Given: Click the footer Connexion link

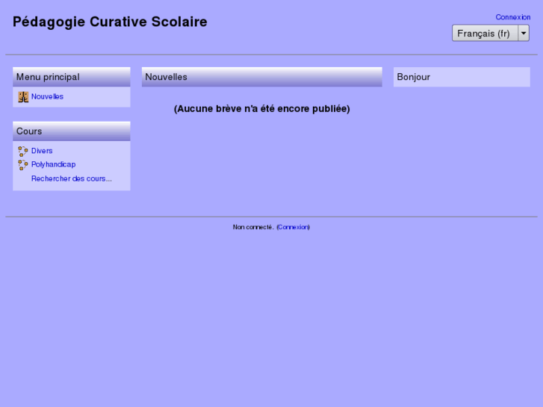Looking at the screenshot, I should tap(293, 227).
